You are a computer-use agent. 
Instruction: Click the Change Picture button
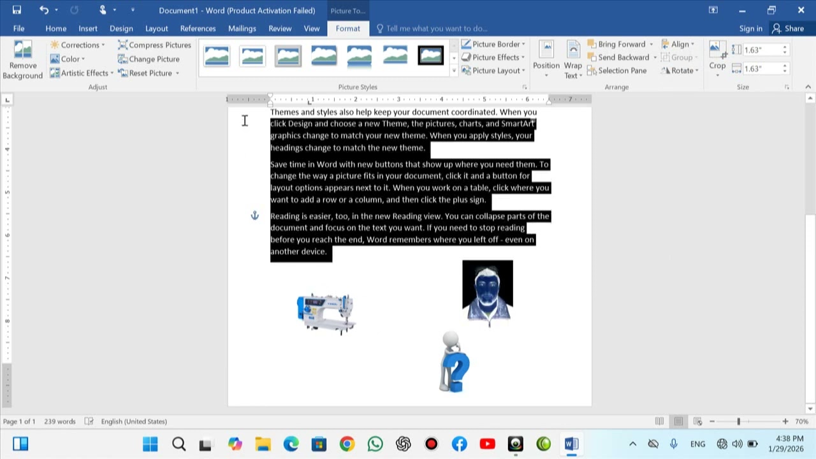149,59
